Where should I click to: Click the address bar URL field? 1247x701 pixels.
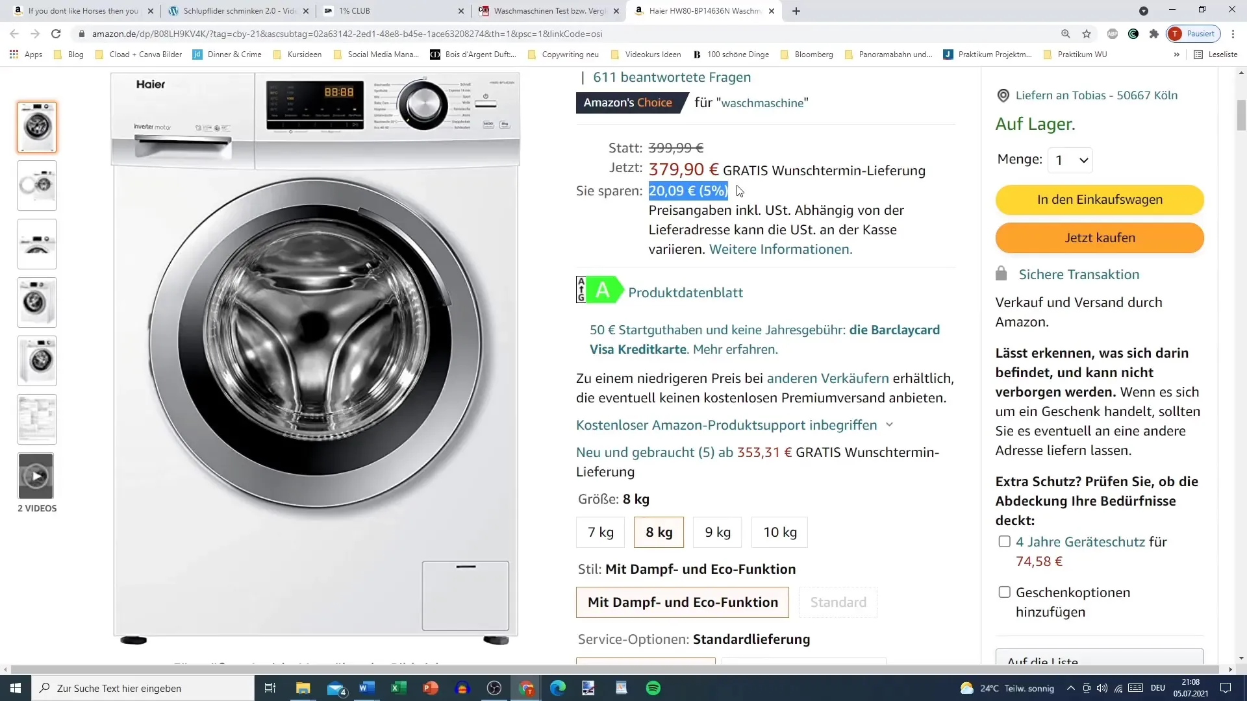point(565,34)
